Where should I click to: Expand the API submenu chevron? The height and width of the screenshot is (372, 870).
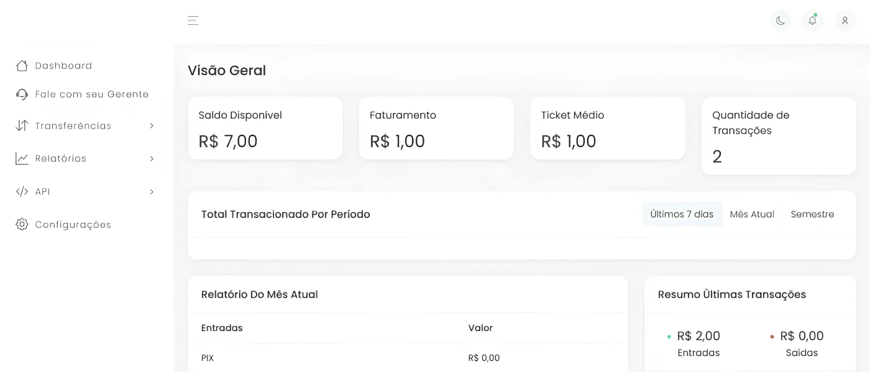[x=152, y=191]
